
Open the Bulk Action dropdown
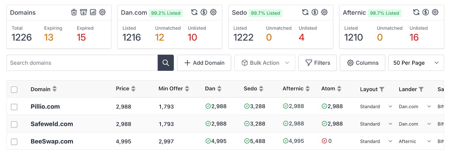265,63
